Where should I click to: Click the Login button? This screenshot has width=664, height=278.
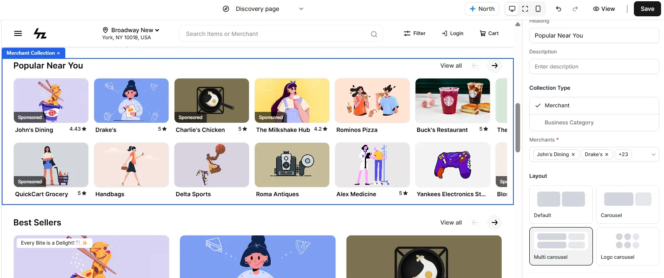452,33
